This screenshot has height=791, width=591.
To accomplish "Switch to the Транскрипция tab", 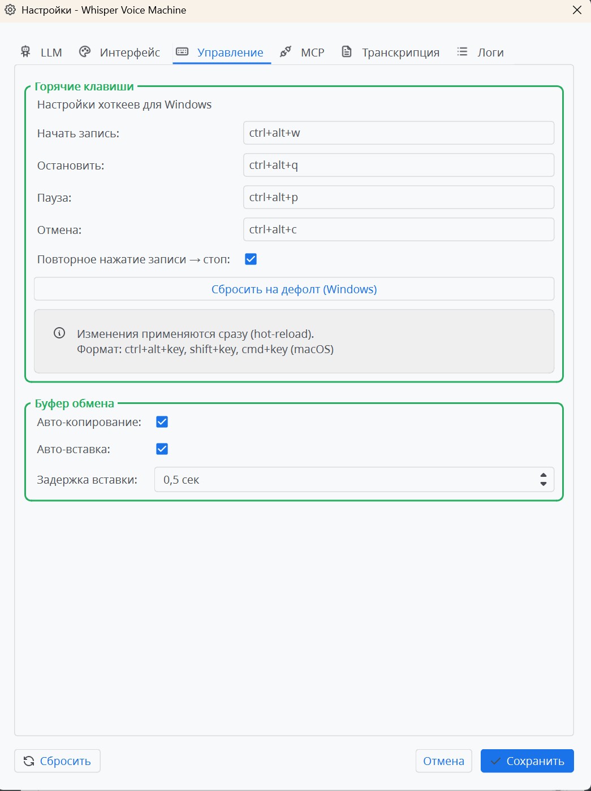I will (400, 53).
